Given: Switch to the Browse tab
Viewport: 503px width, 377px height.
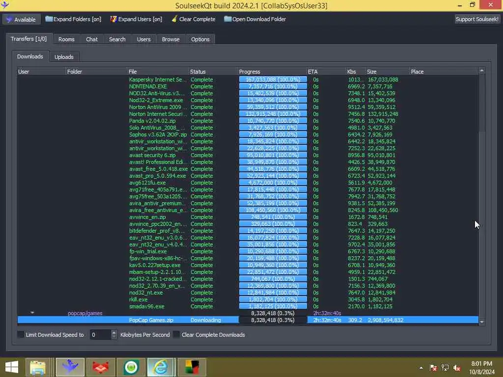Looking at the screenshot, I should point(170,39).
